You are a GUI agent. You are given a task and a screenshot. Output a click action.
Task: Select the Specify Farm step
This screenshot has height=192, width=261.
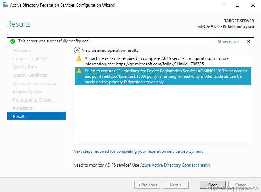coord(25,67)
